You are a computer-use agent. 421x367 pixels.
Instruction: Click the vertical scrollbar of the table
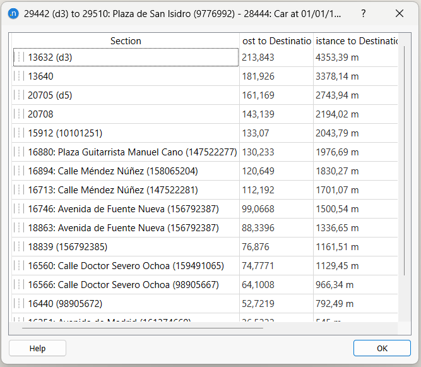coord(404,158)
